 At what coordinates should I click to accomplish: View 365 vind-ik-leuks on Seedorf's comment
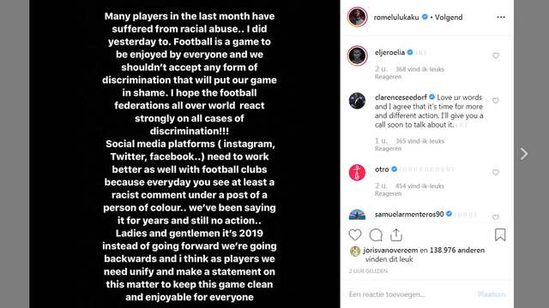tap(419, 141)
